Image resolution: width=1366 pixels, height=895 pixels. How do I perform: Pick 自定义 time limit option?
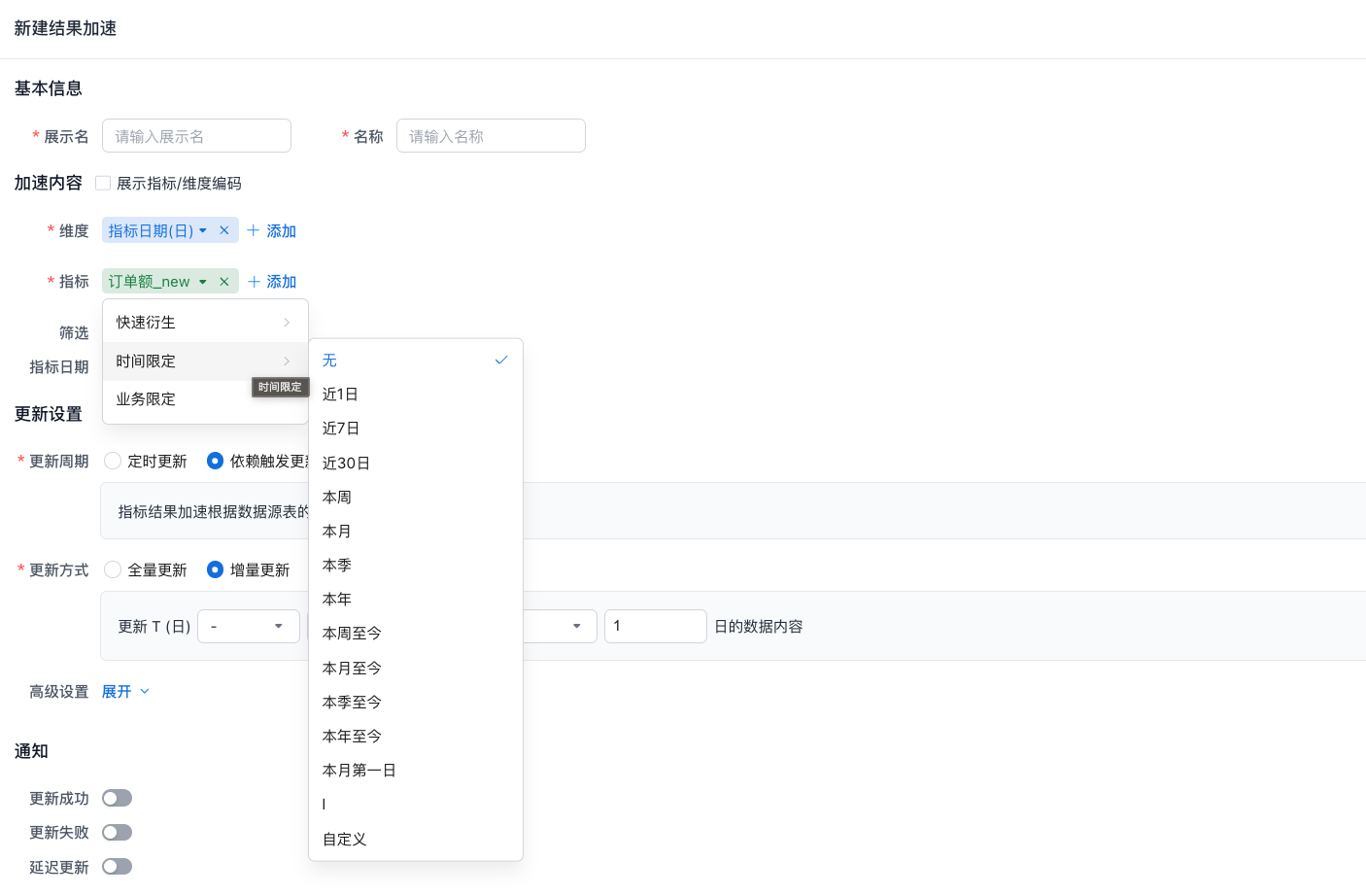(x=344, y=840)
